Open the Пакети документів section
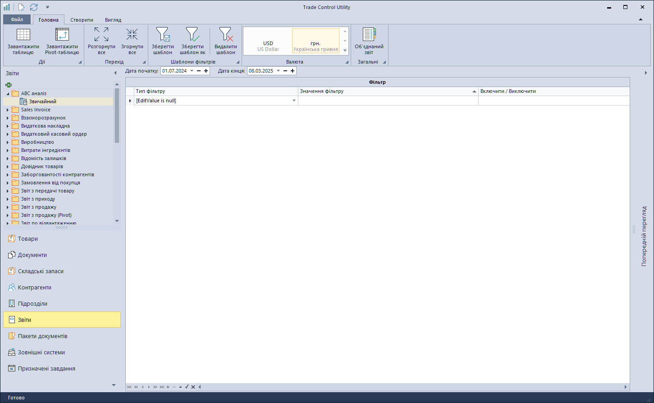The image size is (654, 403). tap(62, 336)
